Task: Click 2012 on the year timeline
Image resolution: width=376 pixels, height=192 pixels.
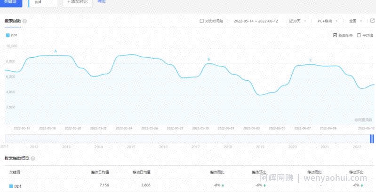Action: [34, 147]
